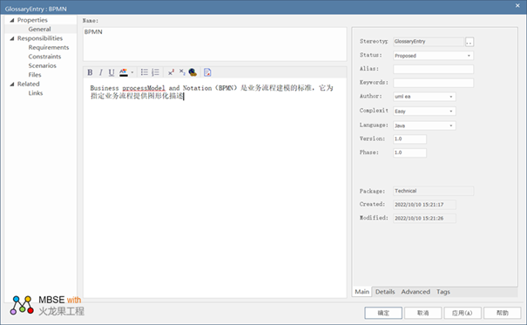Screen dimensions: 527x325
Task: Click the Keywords input field
Action: point(433,83)
